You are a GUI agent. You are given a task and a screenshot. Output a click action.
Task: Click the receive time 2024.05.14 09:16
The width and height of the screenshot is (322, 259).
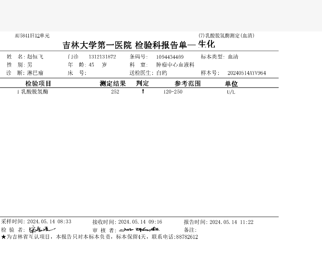[140, 222]
